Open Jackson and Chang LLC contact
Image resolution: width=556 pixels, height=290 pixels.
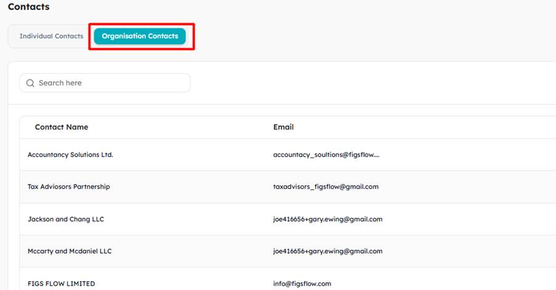(66, 219)
